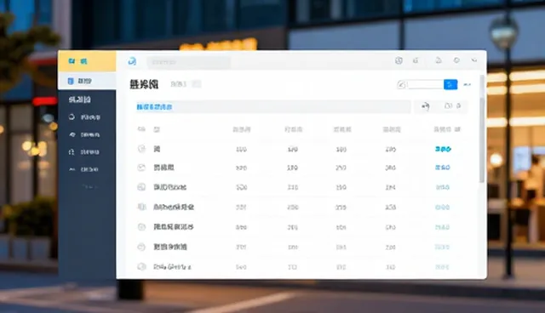
Task: Open the blue action link in the second table row
Action: point(443,168)
